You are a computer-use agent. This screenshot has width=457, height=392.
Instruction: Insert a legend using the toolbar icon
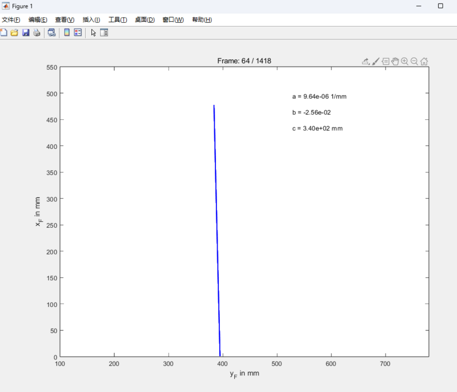pos(78,33)
